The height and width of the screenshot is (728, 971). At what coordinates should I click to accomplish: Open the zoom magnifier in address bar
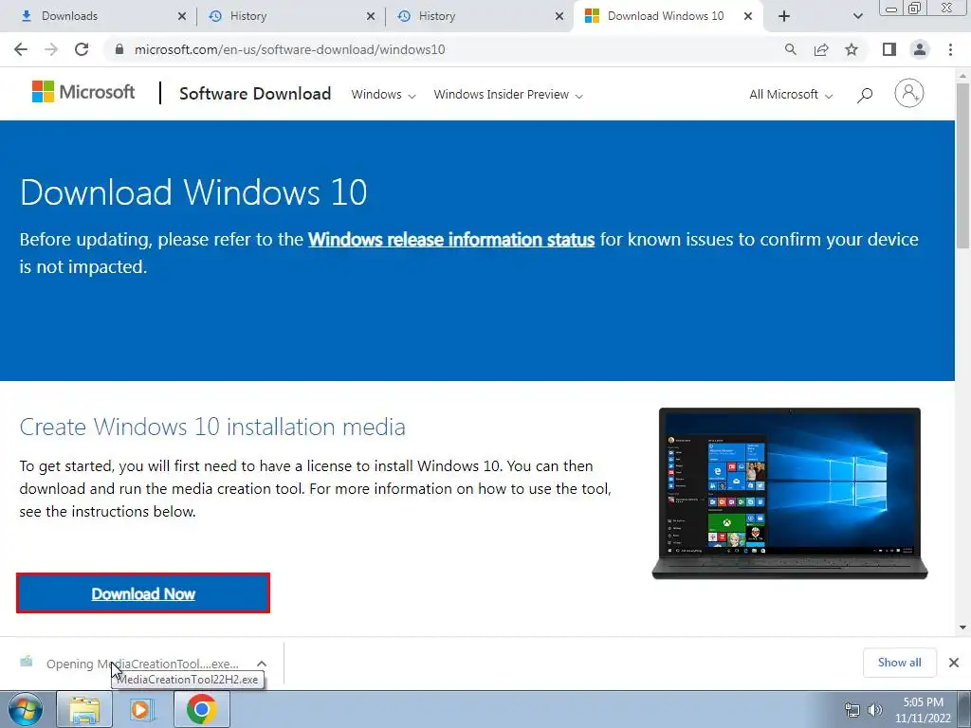[790, 49]
